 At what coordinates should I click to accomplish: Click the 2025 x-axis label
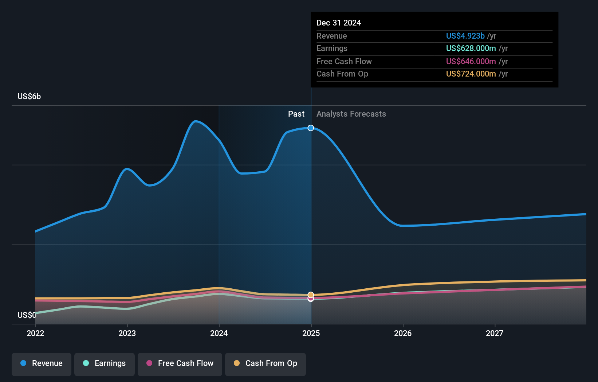(x=311, y=333)
